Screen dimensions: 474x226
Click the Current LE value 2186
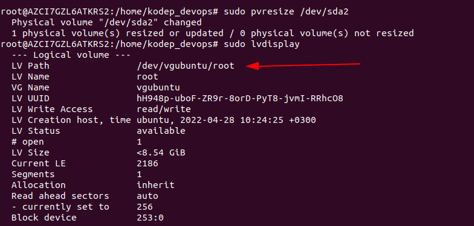[x=148, y=164]
